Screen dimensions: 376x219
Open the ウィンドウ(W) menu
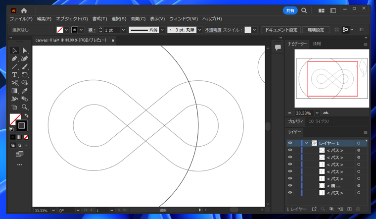[184, 19]
